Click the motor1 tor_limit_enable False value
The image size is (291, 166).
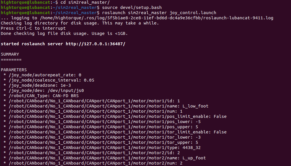point(220,132)
